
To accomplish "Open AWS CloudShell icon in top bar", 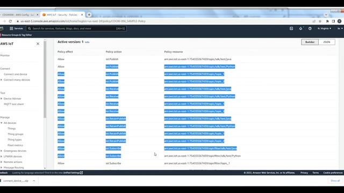I will click(x=291, y=28).
